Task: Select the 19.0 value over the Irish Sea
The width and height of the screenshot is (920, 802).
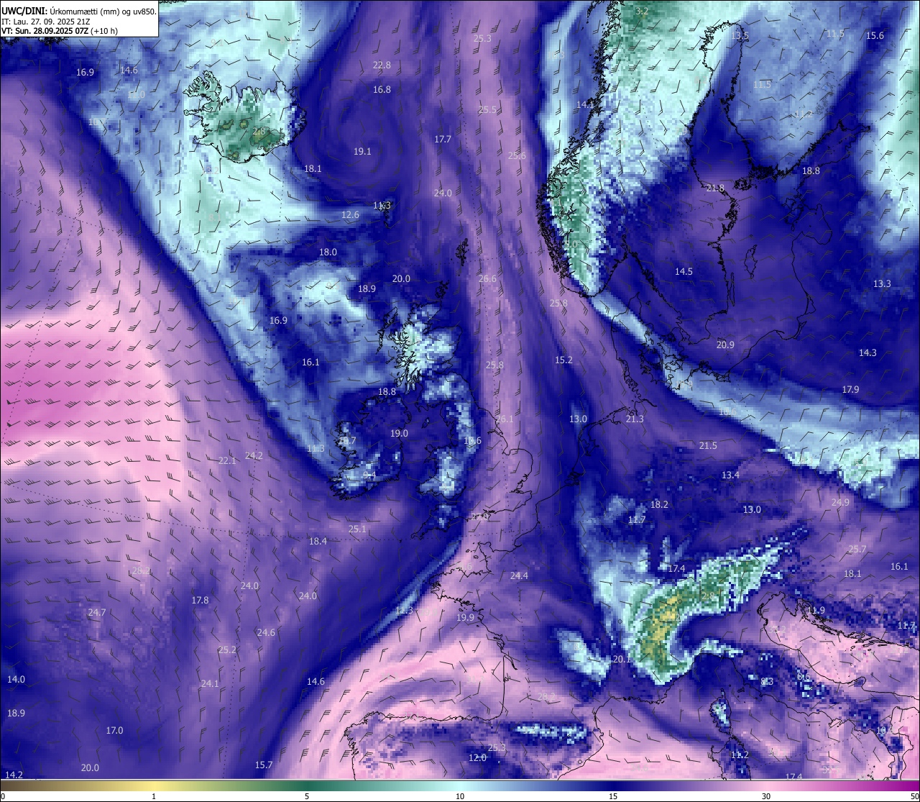Action: (399, 433)
